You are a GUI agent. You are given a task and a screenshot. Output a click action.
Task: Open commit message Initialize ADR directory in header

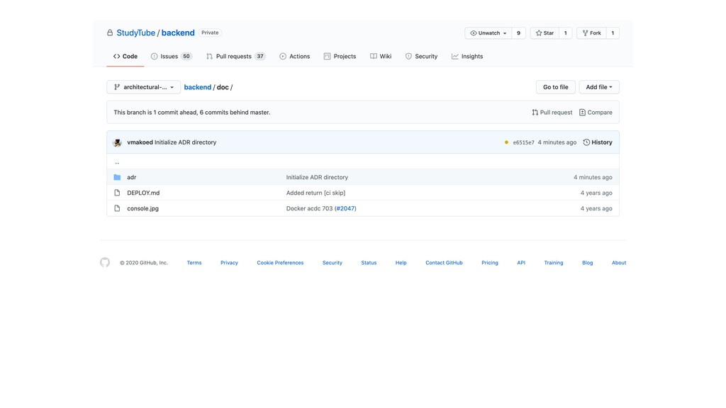[x=185, y=142]
